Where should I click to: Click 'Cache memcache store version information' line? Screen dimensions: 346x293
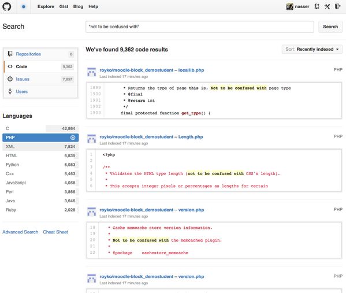160,228
